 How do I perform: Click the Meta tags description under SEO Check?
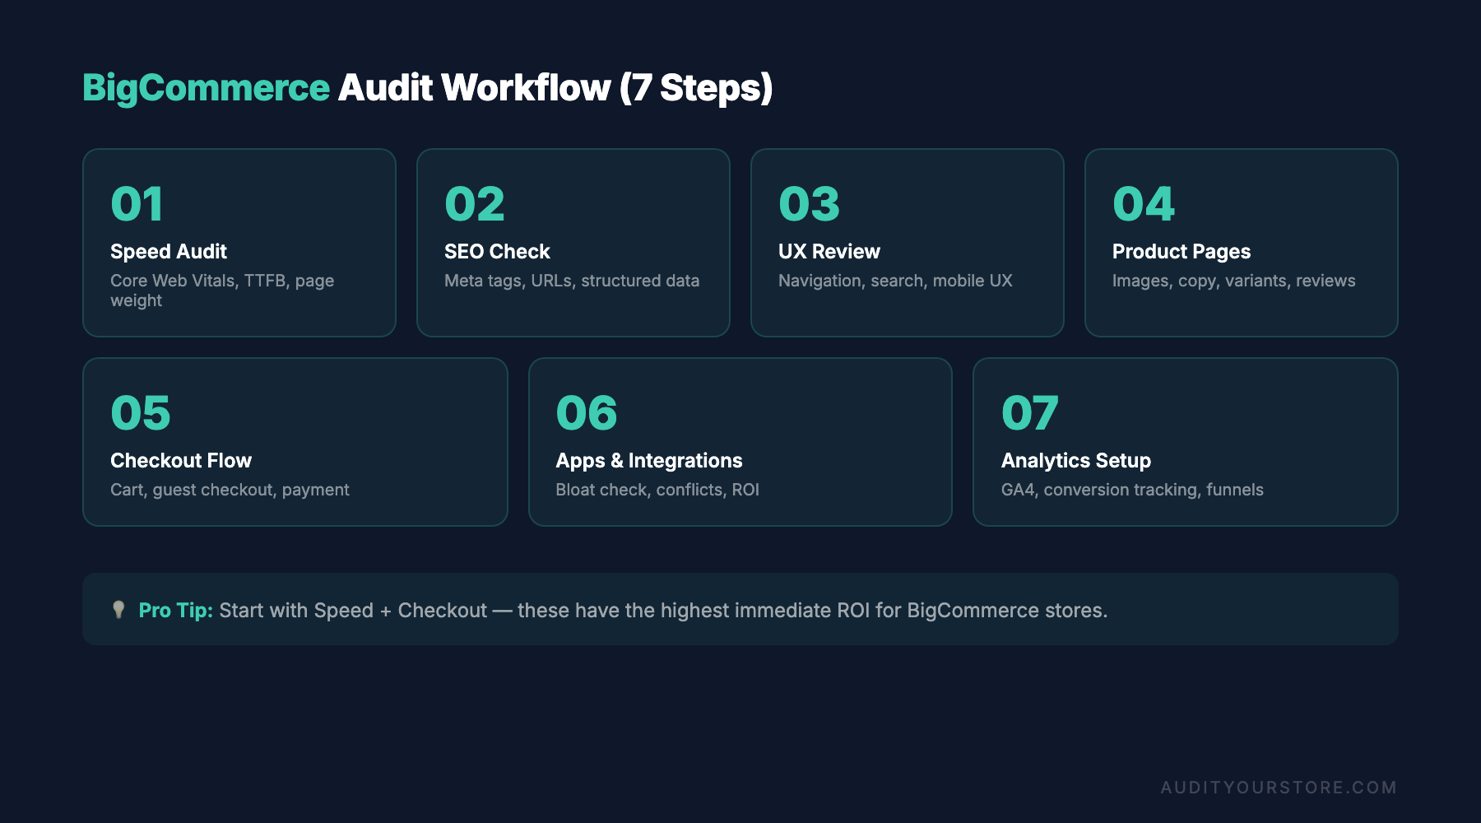pos(571,281)
